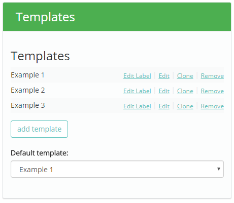Click Edit Label for Example 2
234x203 pixels.
click(x=137, y=91)
